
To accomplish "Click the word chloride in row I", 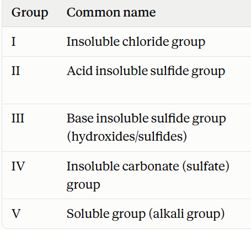I will [x=145, y=41].
